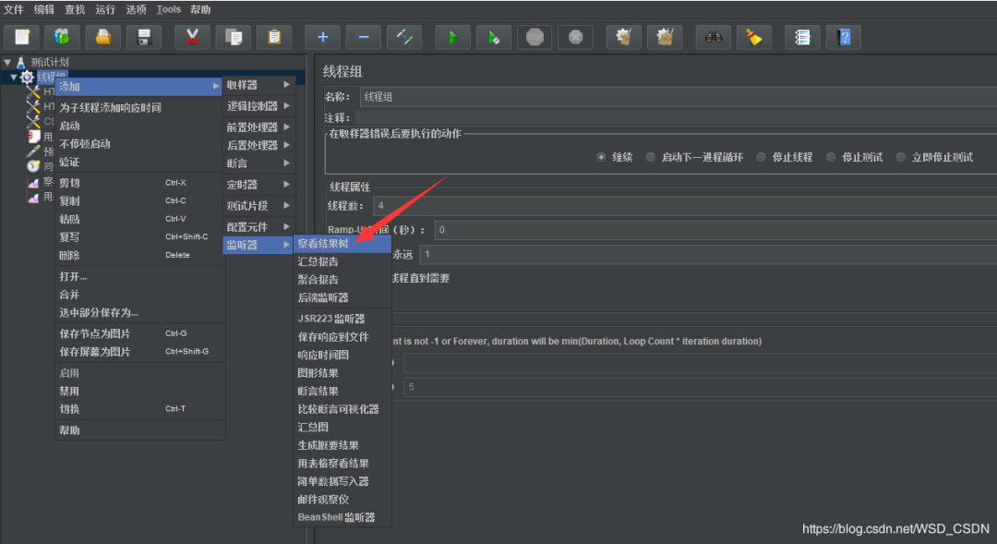This screenshot has width=997, height=544.
Task: Open the Templates toolbar icon
Action: (62, 38)
